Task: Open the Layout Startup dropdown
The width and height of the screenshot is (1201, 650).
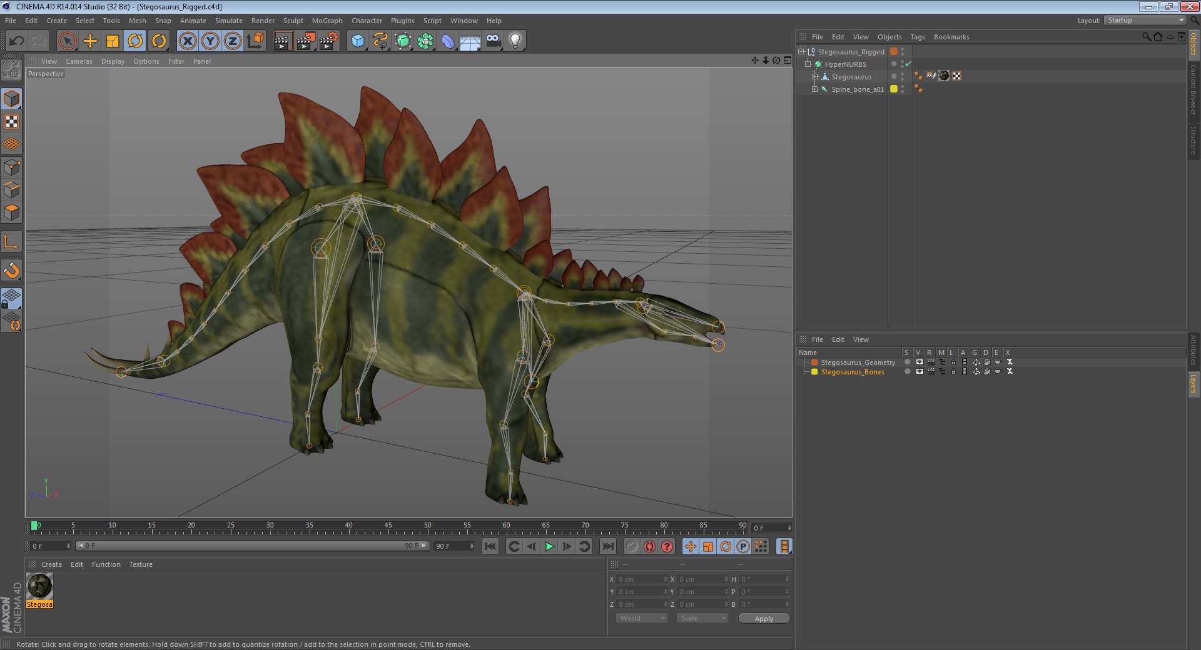Action: point(1145,21)
